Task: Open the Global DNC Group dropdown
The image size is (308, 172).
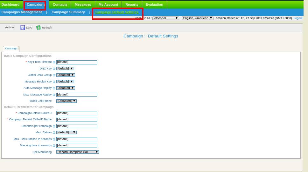Action: (66, 75)
